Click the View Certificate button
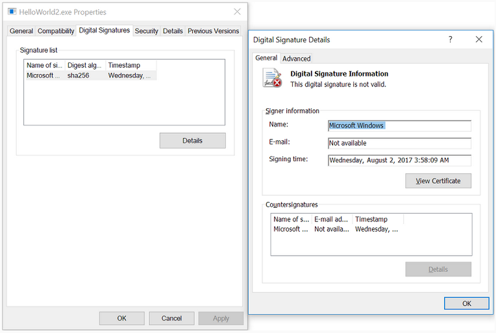Screen dimensions: 496x333 pos(438,181)
